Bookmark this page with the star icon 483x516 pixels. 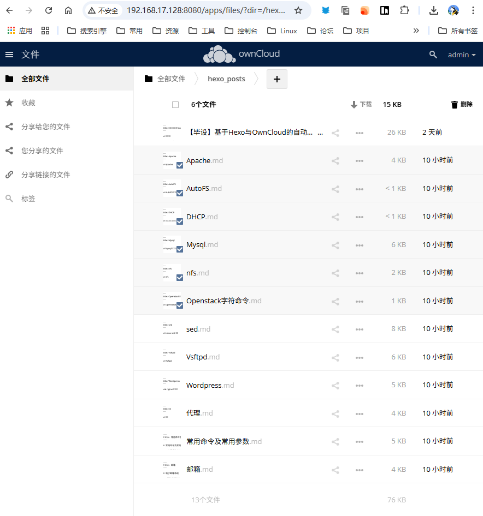(298, 10)
